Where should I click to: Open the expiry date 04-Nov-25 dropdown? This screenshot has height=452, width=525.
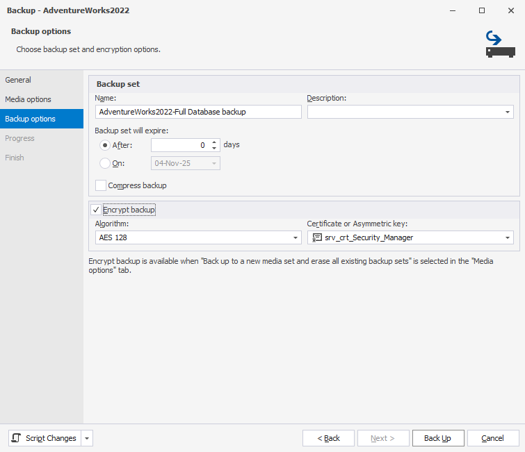point(214,163)
